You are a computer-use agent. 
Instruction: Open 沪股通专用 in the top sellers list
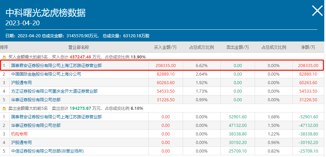(21, 143)
